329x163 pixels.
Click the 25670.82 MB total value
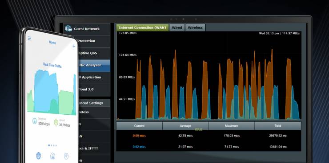tap(278, 136)
